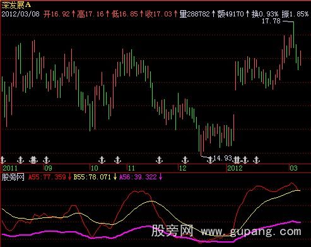Click the www.gupang.com watermark link
Image resolution: width=311 pixels, height=247 pixels.
pyautogui.click(x=251, y=231)
